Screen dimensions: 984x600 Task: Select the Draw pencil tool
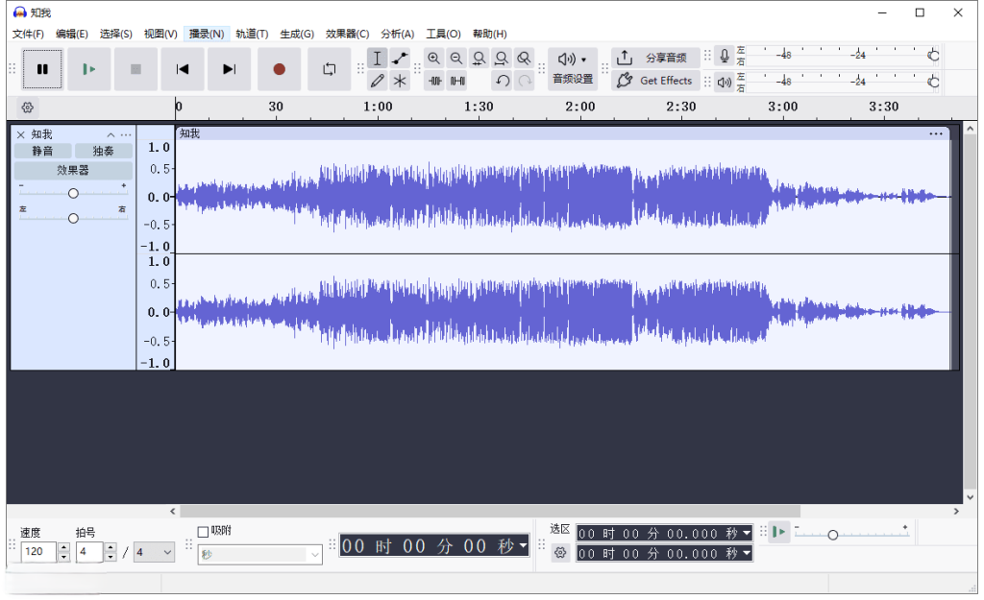click(377, 81)
